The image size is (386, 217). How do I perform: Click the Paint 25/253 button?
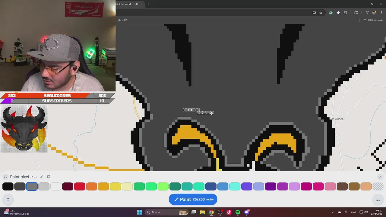pyautogui.click(x=193, y=199)
